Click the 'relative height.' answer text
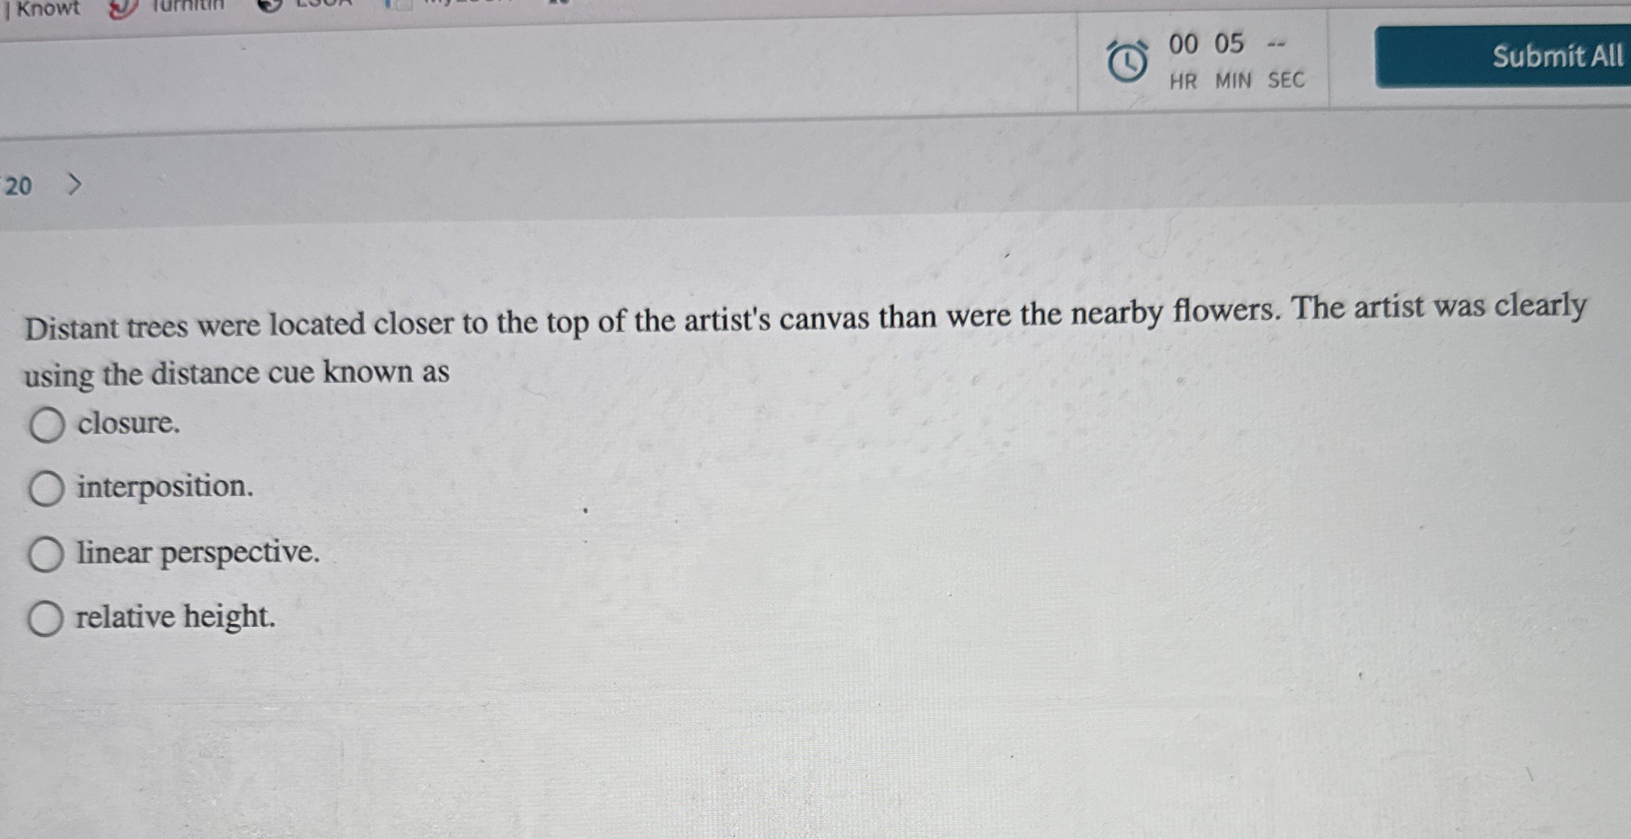 (175, 617)
